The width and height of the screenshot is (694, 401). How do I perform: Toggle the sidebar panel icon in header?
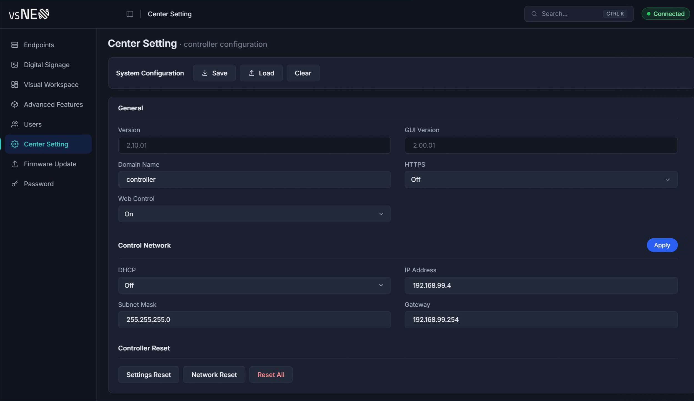[x=130, y=14]
